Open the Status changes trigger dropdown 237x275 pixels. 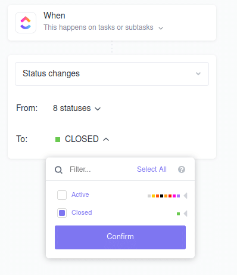coord(112,74)
